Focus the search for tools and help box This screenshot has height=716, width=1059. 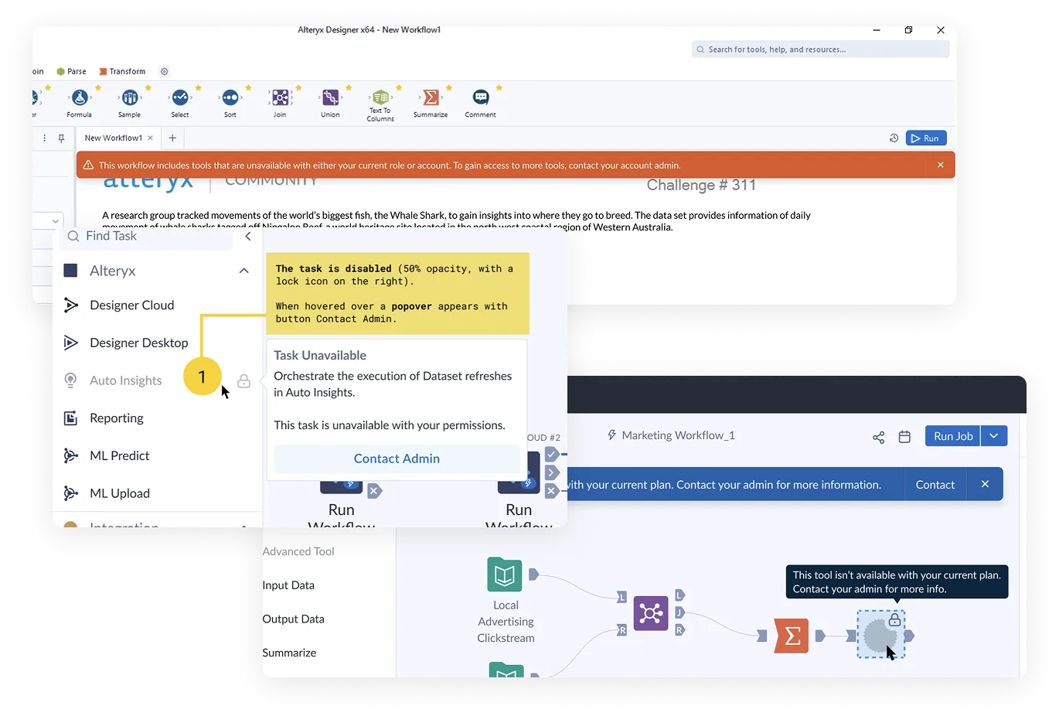click(821, 49)
